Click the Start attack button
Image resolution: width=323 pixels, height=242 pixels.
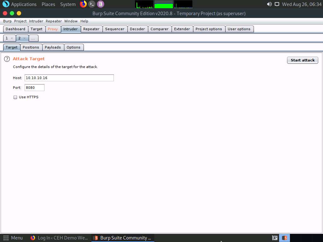302,60
